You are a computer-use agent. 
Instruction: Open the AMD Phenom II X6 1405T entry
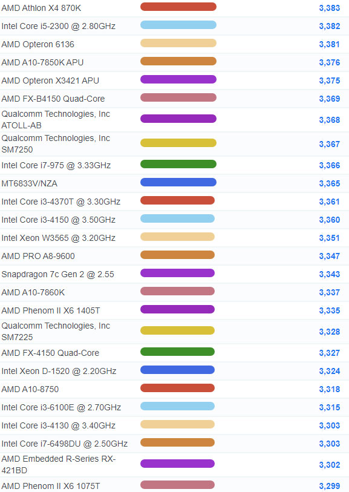point(50,310)
